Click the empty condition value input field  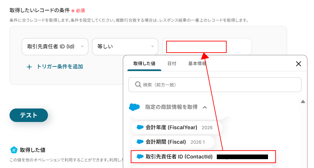[x=207, y=46]
